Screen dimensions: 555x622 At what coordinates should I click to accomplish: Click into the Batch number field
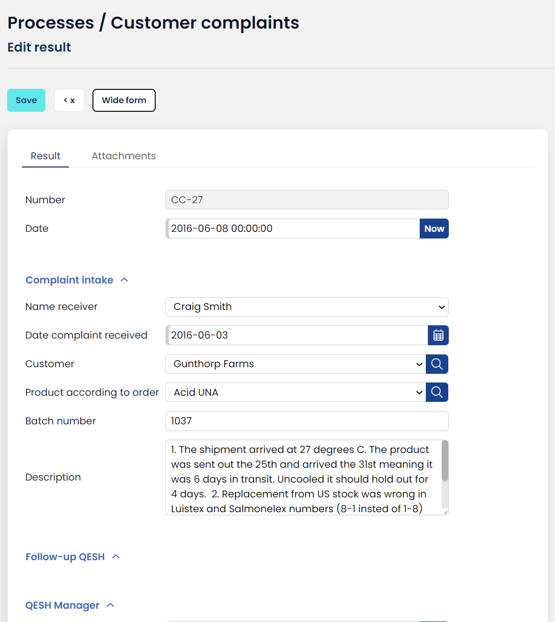pos(307,421)
